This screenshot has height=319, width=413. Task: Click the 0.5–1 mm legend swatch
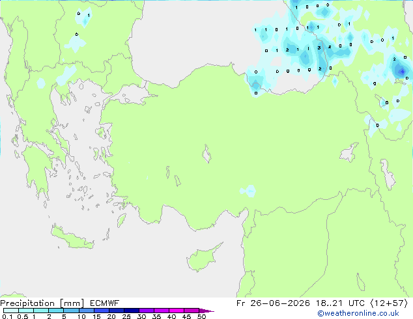(x=26, y=311)
